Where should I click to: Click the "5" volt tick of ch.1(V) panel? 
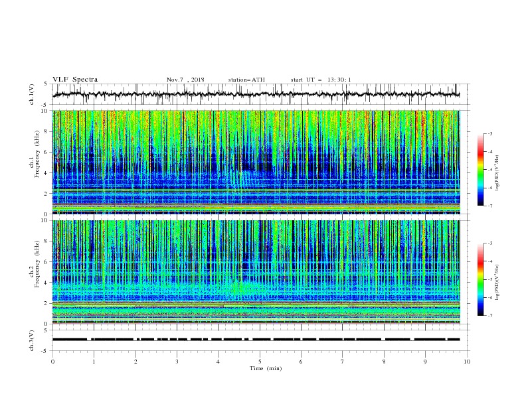[46, 84]
